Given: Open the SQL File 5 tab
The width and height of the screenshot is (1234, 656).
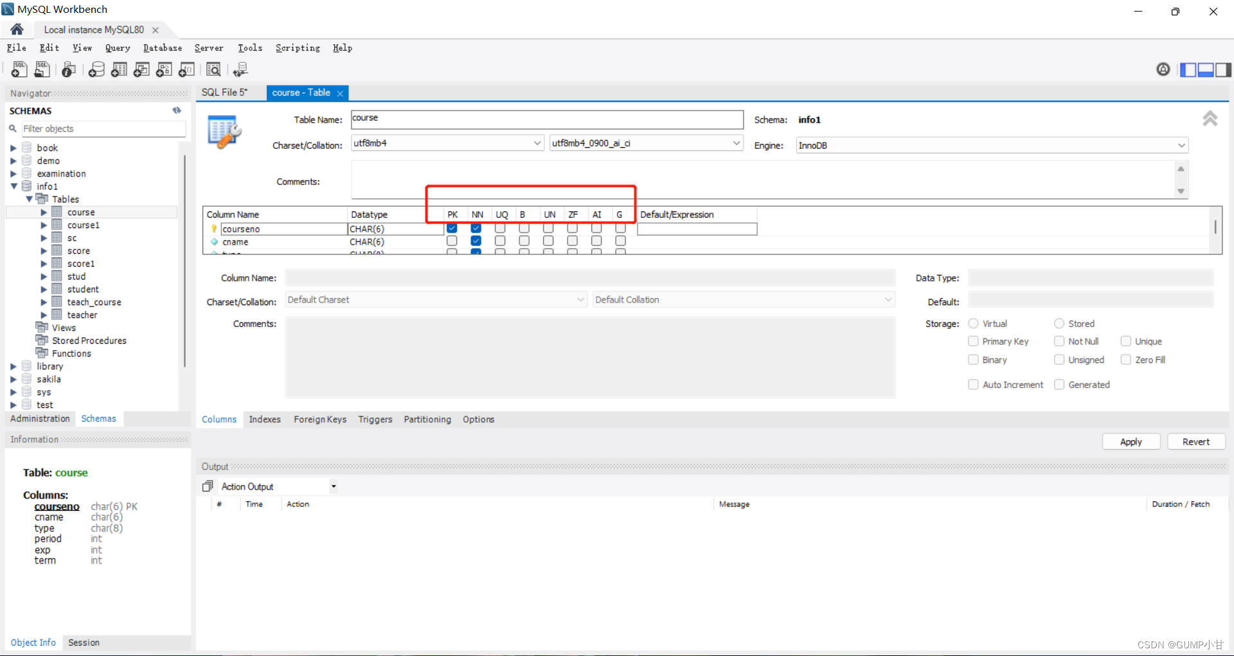Looking at the screenshot, I should 224,93.
